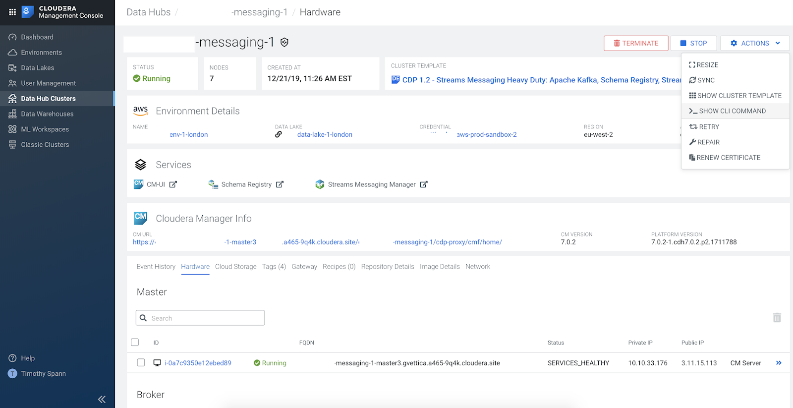Click the Public IP 3.11.15.113 cell
Viewport: 793px width, 408px height.
pos(699,363)
